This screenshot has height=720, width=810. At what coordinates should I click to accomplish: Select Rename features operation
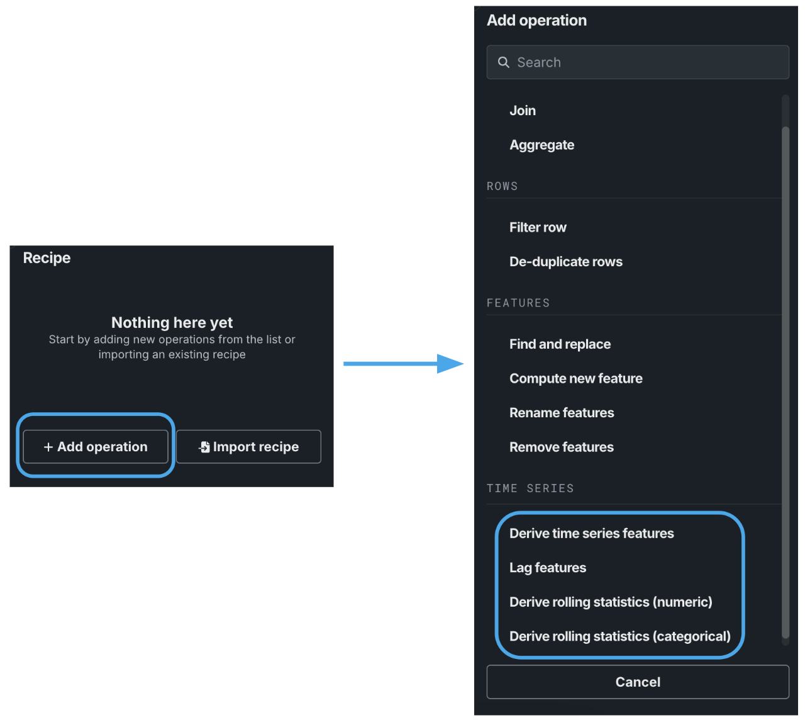coord(562,413)
